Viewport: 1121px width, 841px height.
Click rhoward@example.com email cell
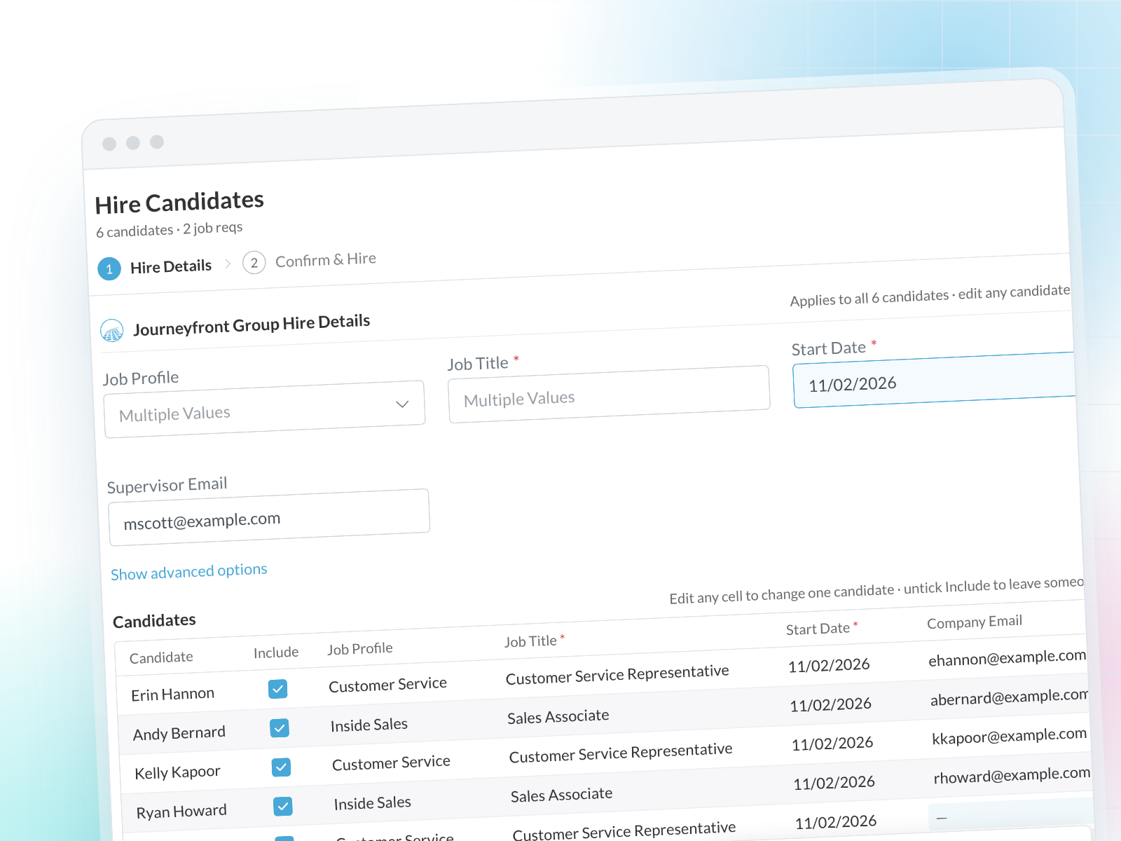pos(1012,775)
